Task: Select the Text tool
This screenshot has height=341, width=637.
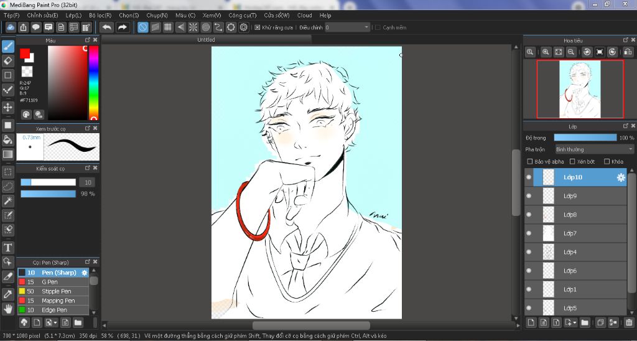Action: point(7,248)
